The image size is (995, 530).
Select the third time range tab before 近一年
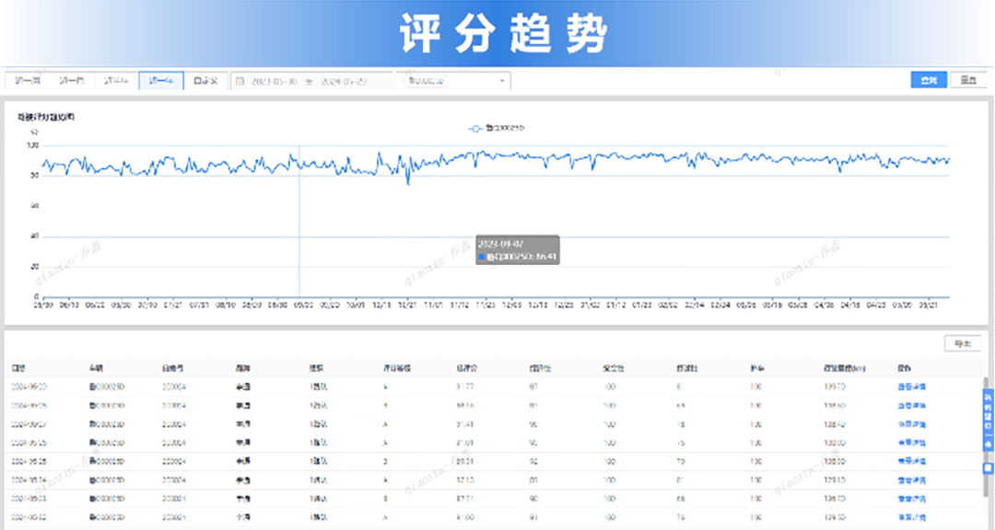pos(116,81)
